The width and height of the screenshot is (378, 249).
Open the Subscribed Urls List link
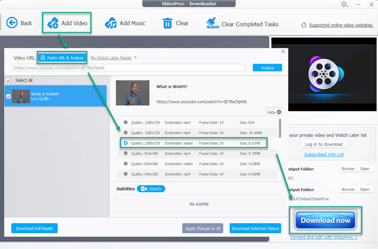[324, 154]
